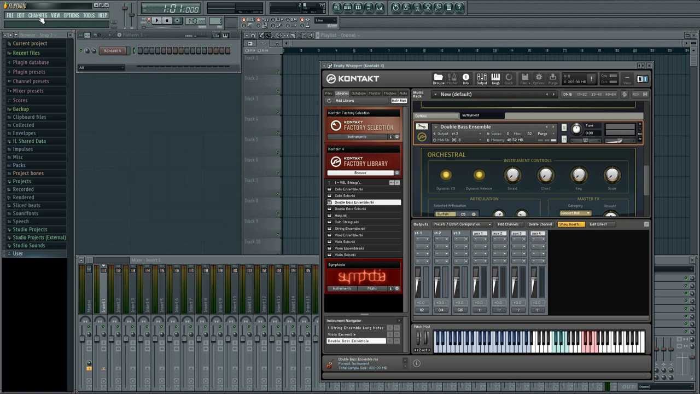Toggle the Keyb keyboard icon in Kontakt
This screenshot has width=700, height=394.
coord(495,79)
